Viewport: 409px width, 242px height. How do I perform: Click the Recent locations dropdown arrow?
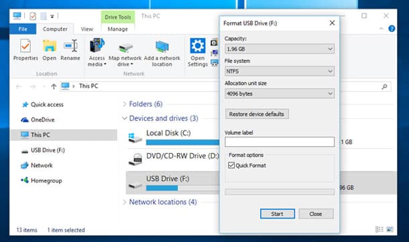(44, 86)
